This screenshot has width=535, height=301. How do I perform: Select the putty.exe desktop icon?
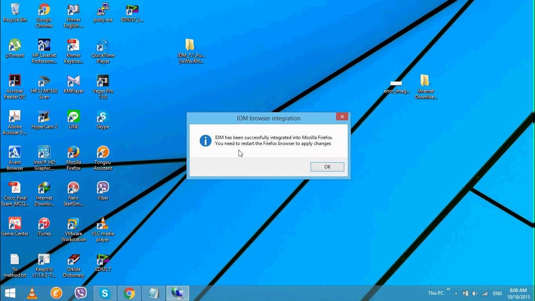click(103, 13)
